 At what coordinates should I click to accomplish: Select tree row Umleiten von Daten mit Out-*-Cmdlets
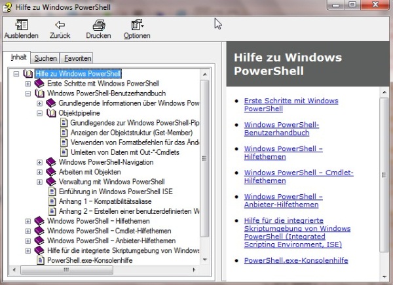point(125,152)
